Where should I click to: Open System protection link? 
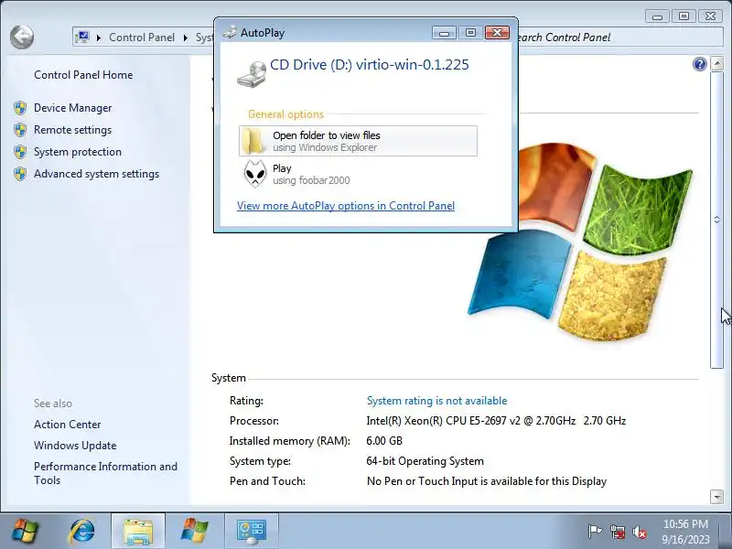coord(78,152)
